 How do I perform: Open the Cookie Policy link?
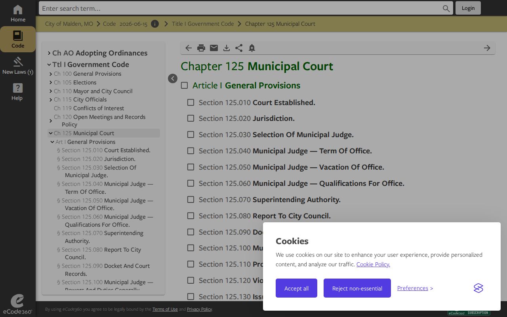(x=373, y=264)
